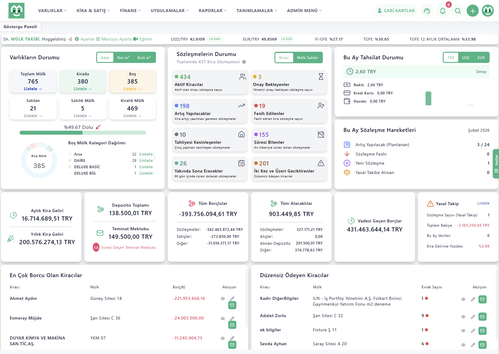The height and width of the screenshot is (354, 499).
Task: Click the green plus add button
Action: click(x=473, y=11)
